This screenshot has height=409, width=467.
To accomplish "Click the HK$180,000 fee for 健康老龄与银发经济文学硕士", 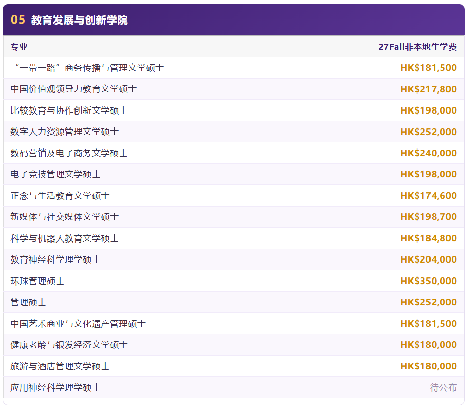I will pyautogui.click(x=428, y=345).
